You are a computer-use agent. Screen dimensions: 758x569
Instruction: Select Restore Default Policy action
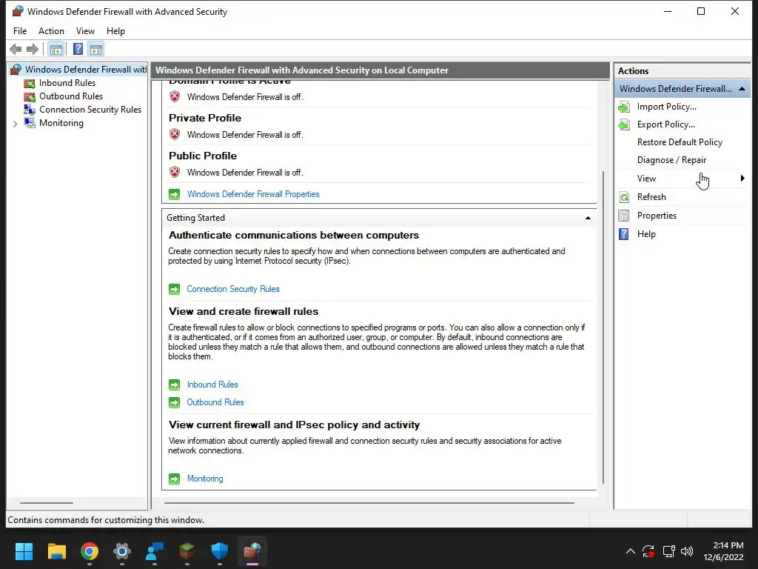[x=680, y=142]
